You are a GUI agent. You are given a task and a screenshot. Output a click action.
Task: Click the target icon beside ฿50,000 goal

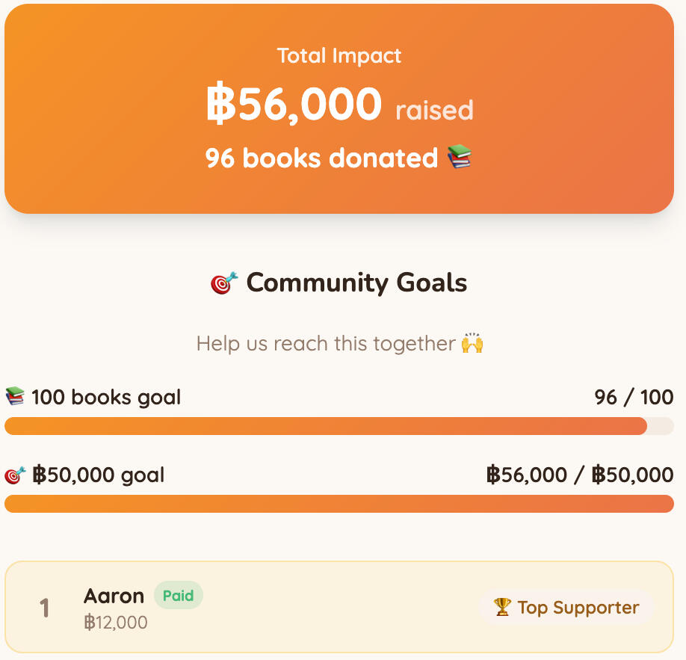(x=15, y=475)
